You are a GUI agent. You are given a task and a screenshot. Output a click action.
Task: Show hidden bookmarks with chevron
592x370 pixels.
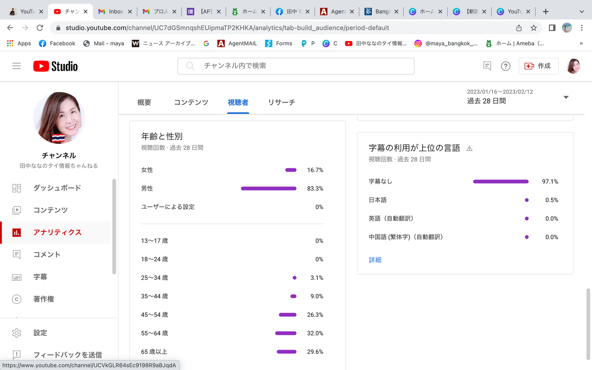581,43
